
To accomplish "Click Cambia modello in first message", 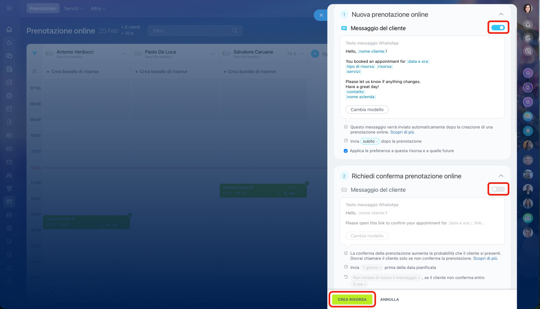I will click(x=367, y=110).
